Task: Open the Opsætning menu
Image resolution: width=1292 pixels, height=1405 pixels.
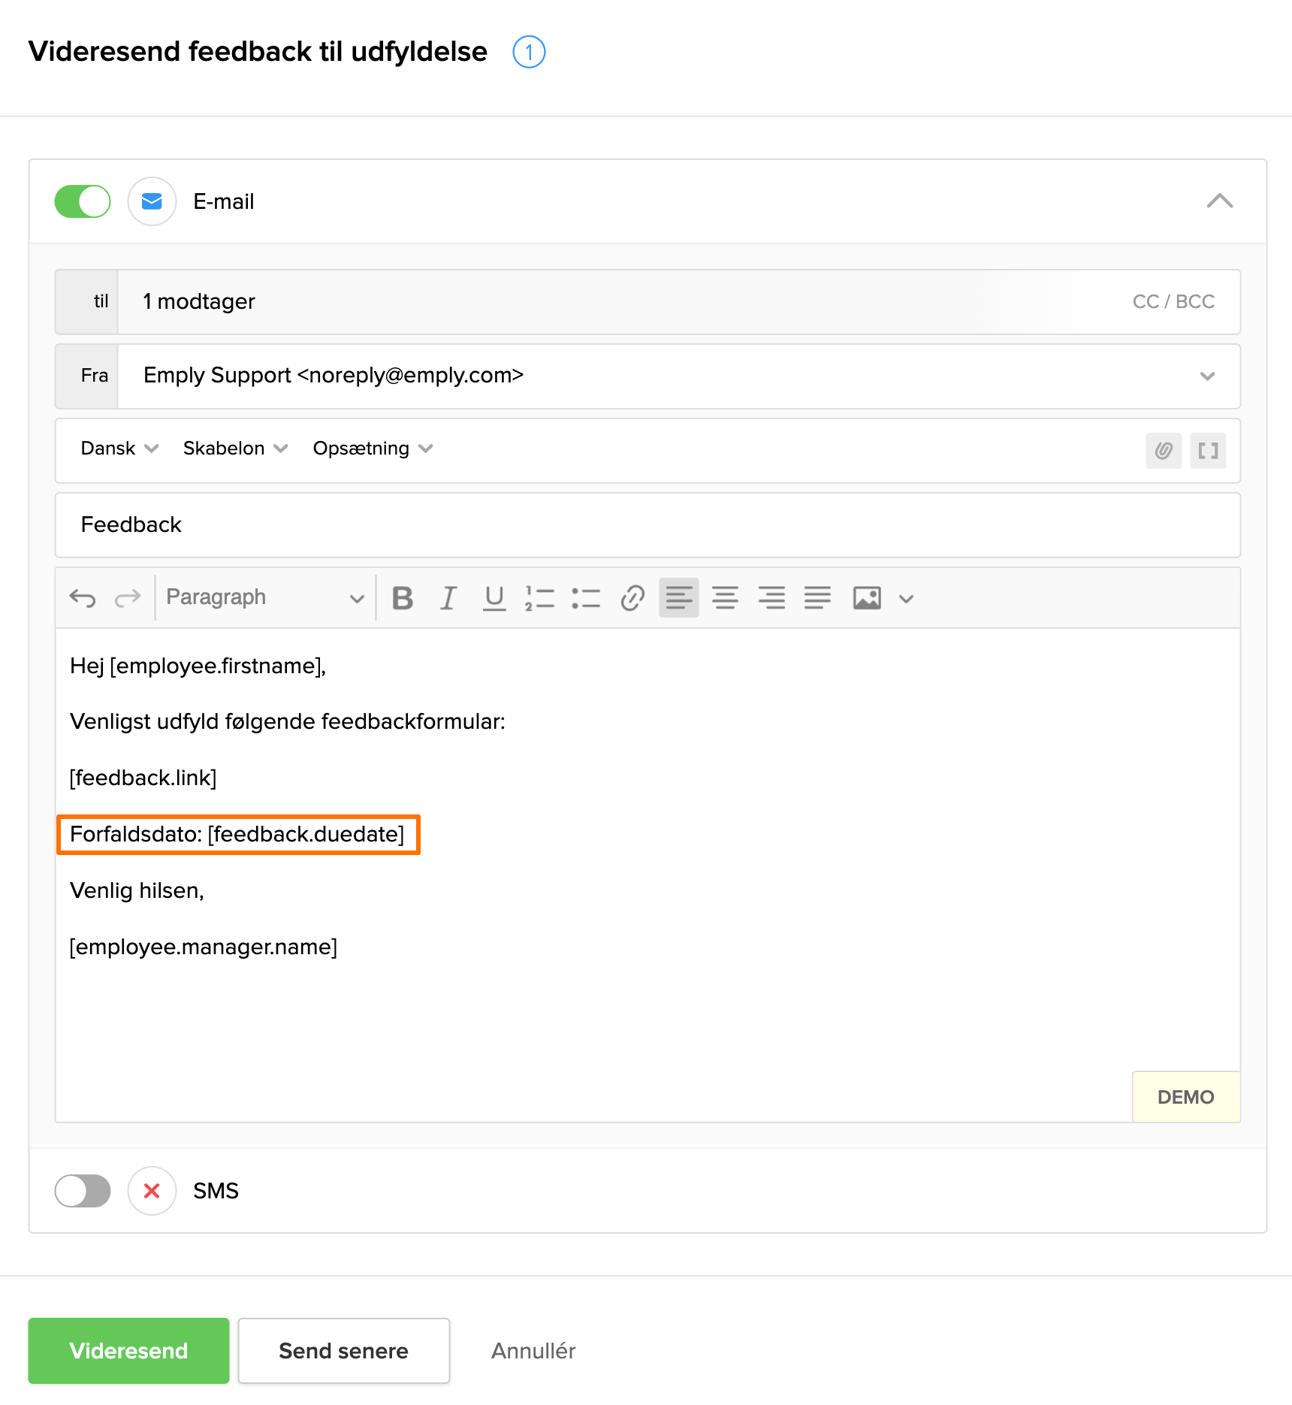Action: (x=373, y=449)
